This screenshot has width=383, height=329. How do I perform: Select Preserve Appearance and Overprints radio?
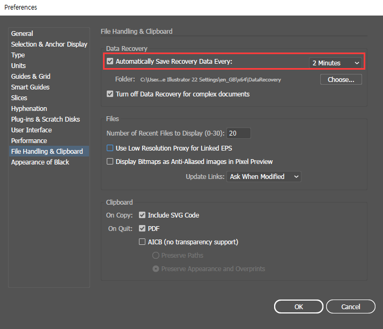156,268
